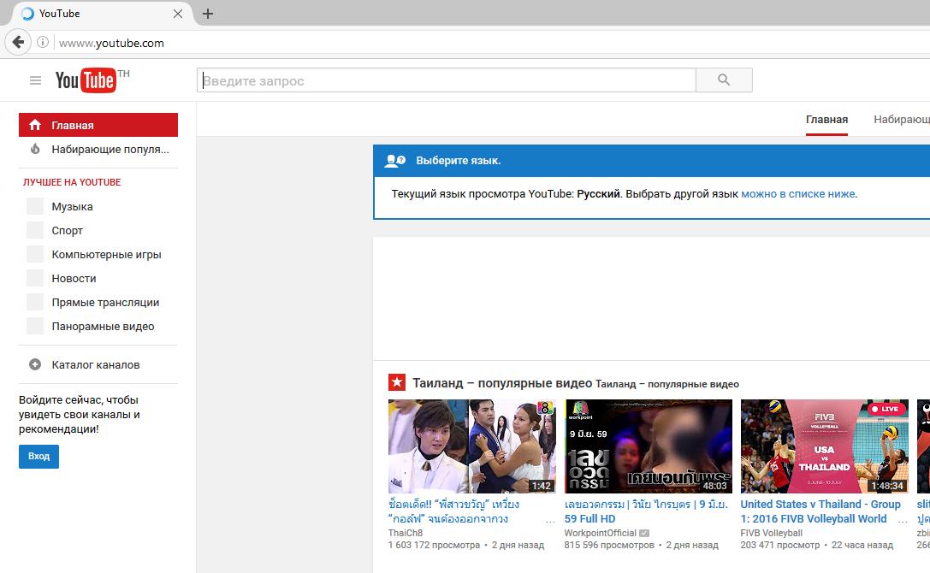Select Главная in the left sidebar

point(98,125)
